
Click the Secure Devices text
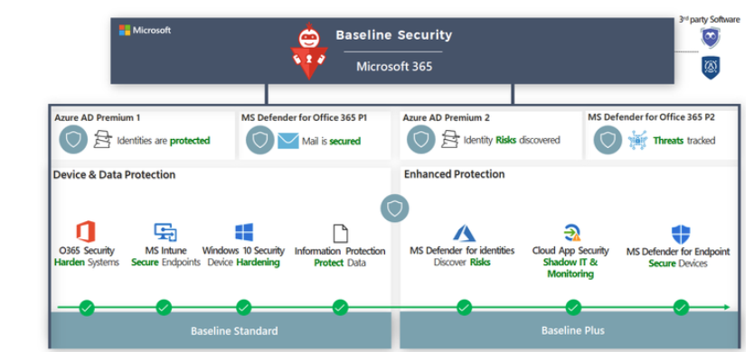[678, 264]
